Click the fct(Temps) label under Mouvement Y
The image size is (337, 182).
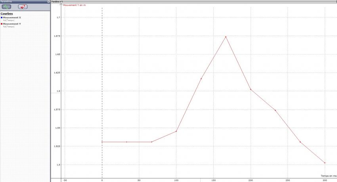9,27
